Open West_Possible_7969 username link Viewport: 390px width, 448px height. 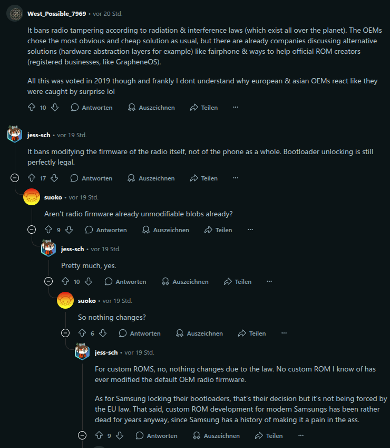(x=56, y=13)
